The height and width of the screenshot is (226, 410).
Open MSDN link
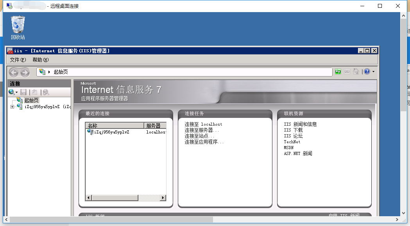pyautogui.click(x=289, y=148)
